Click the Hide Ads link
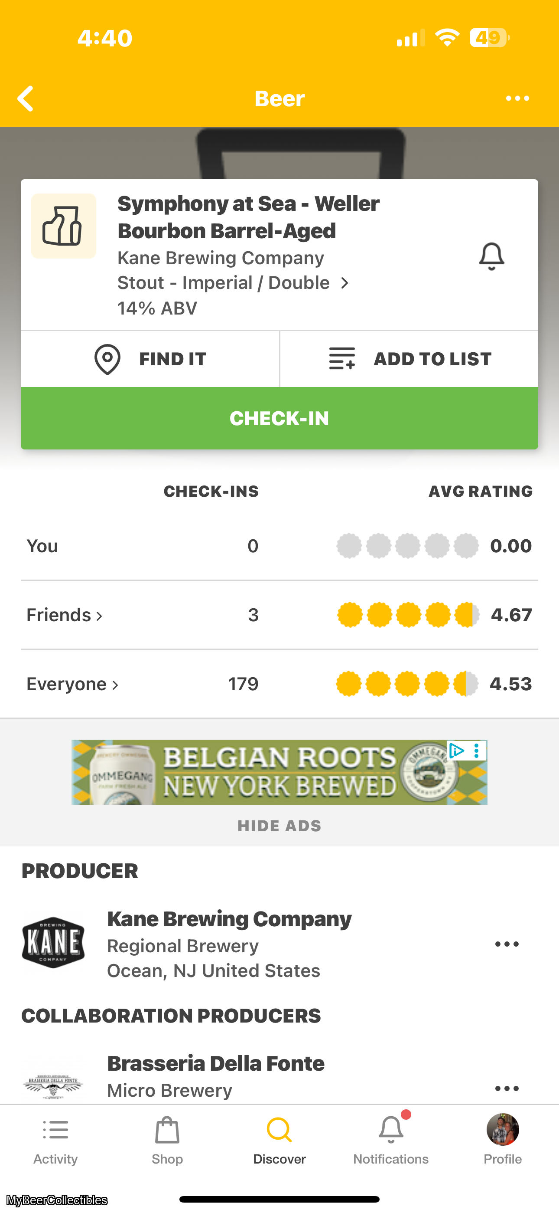The image size is (559, 1213). point(279,826)
